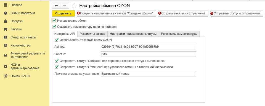Screen dimensions: 265x106
Task: Click the Client id input field
Action: coord(149,54)
